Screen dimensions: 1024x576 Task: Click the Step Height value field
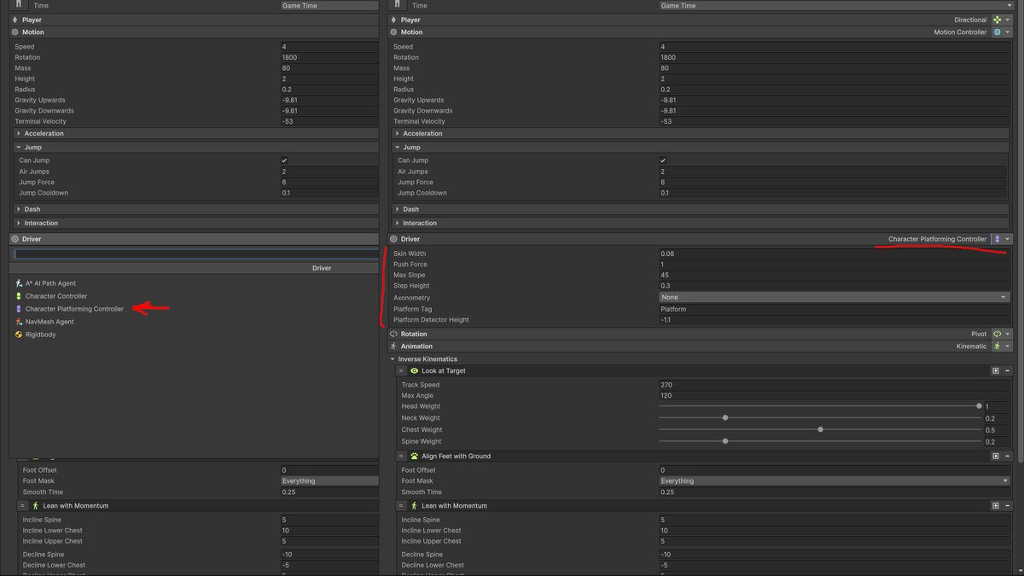click(x=835, y=286)
